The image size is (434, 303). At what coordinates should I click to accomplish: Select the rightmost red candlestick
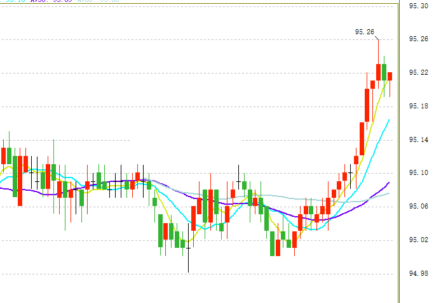point(390,76)
